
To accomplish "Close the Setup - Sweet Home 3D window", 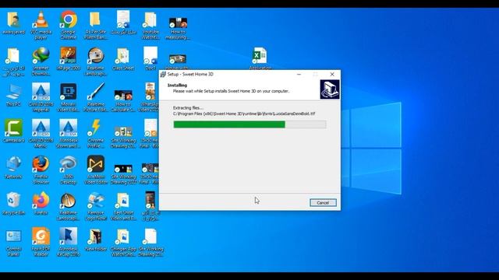I will pyautogui.click(x=332, y=75).
